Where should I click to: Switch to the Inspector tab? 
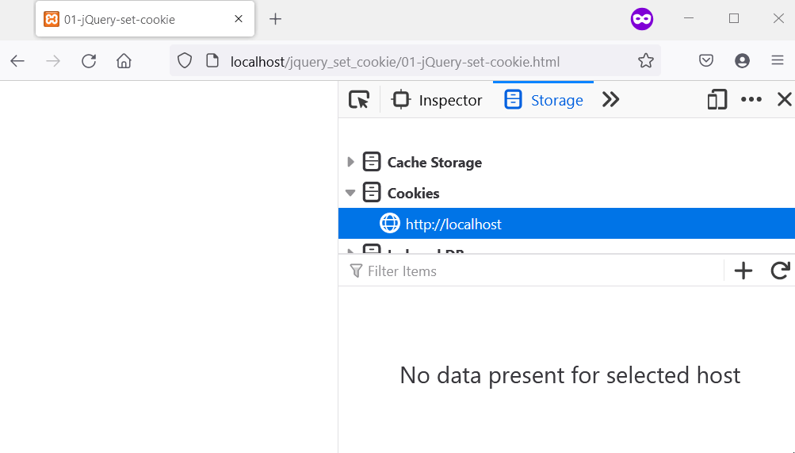pos(438,100)
